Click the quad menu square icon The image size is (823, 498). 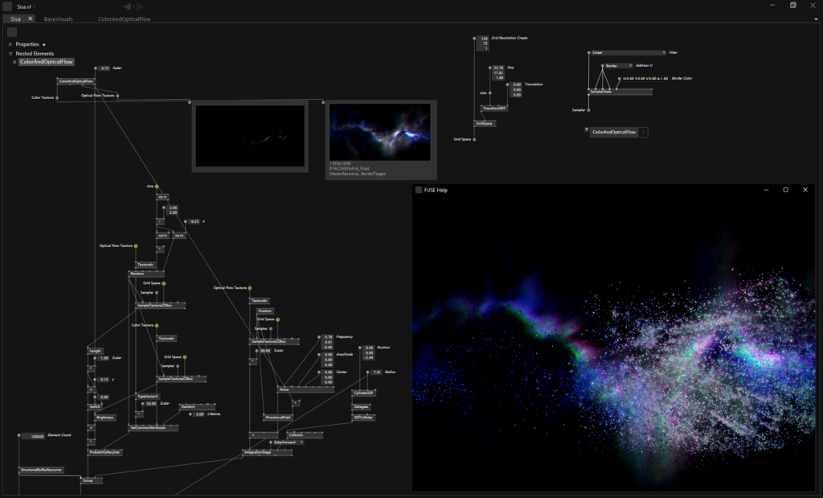pyautogui.click(x=7, y=6)
